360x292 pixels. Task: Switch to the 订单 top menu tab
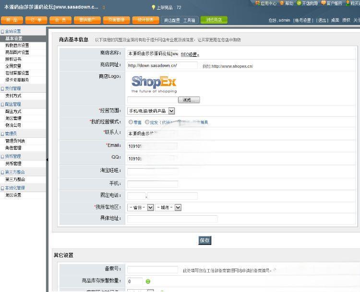pyautogui.click(x=36, y=20)
